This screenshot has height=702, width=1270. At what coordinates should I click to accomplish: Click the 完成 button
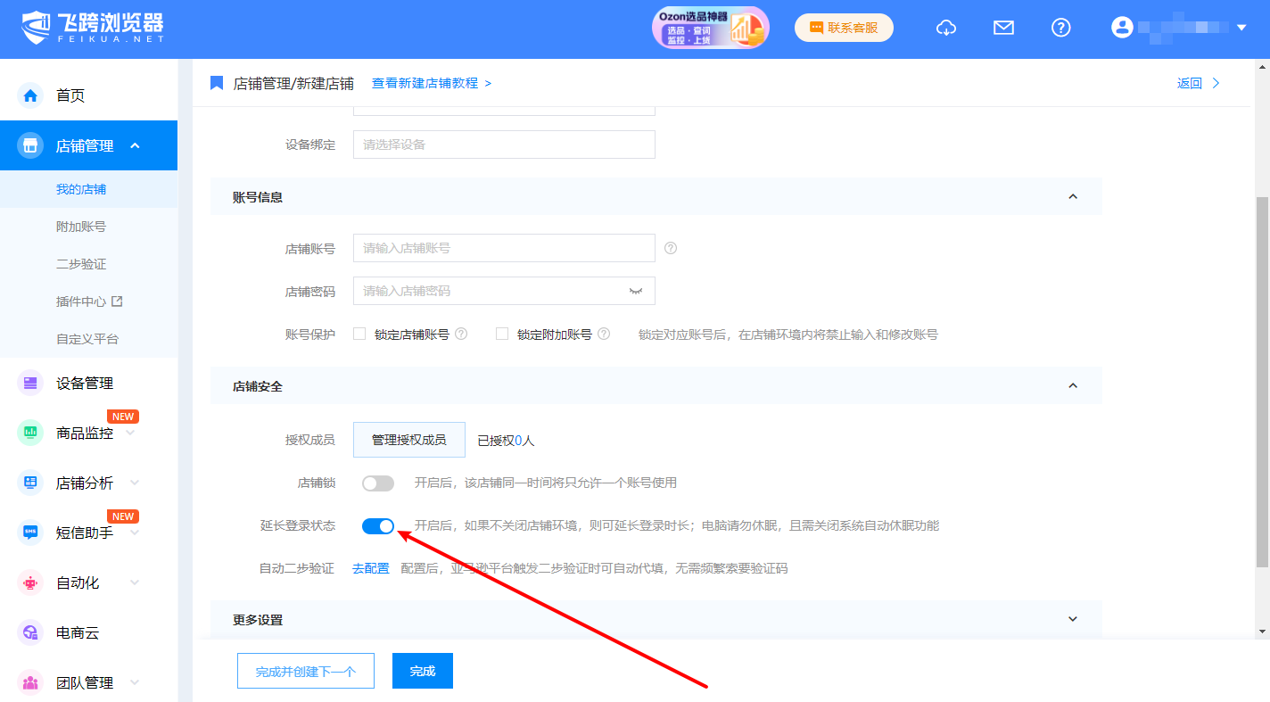[423, 672]
